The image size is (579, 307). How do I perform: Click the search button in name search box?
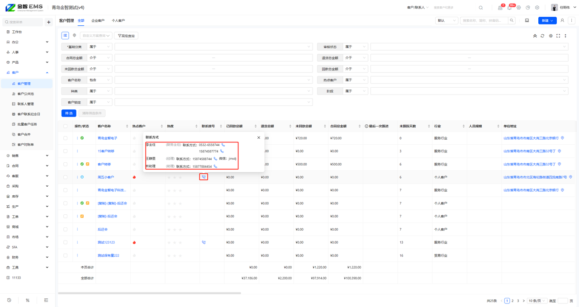(512, 20)
